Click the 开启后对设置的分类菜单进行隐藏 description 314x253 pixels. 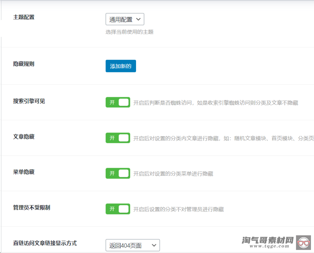pos(173,174)
